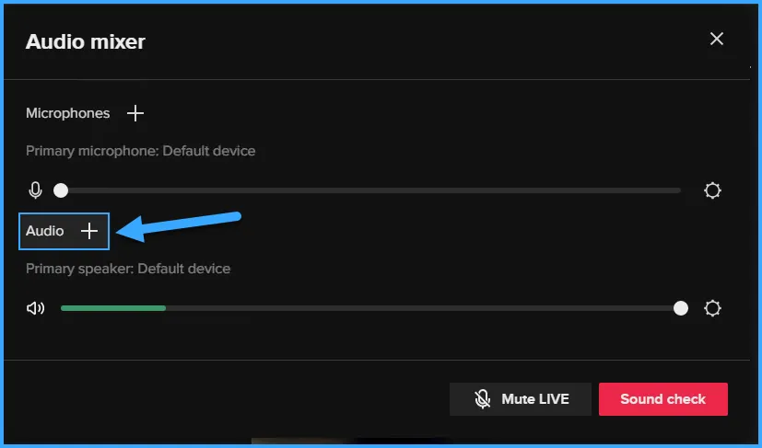Viewport: 762px width, 448px height.
Task: Add an audio source with the plus icon
Action: pyautogui.click(x=89, y=231)
